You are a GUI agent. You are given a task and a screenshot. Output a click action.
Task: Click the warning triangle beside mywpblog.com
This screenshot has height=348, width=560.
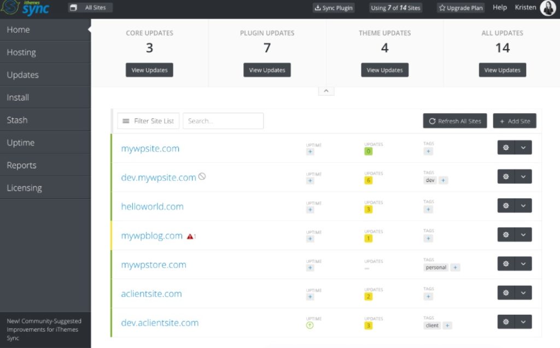click(x=190, y=237)
